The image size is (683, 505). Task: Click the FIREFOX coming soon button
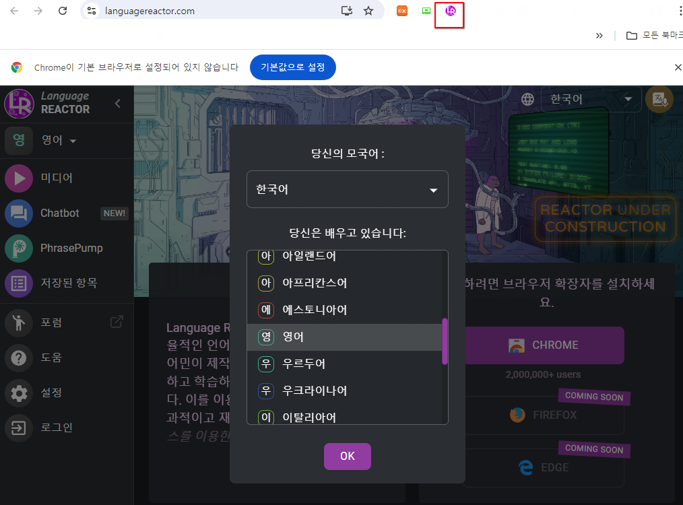543,415
